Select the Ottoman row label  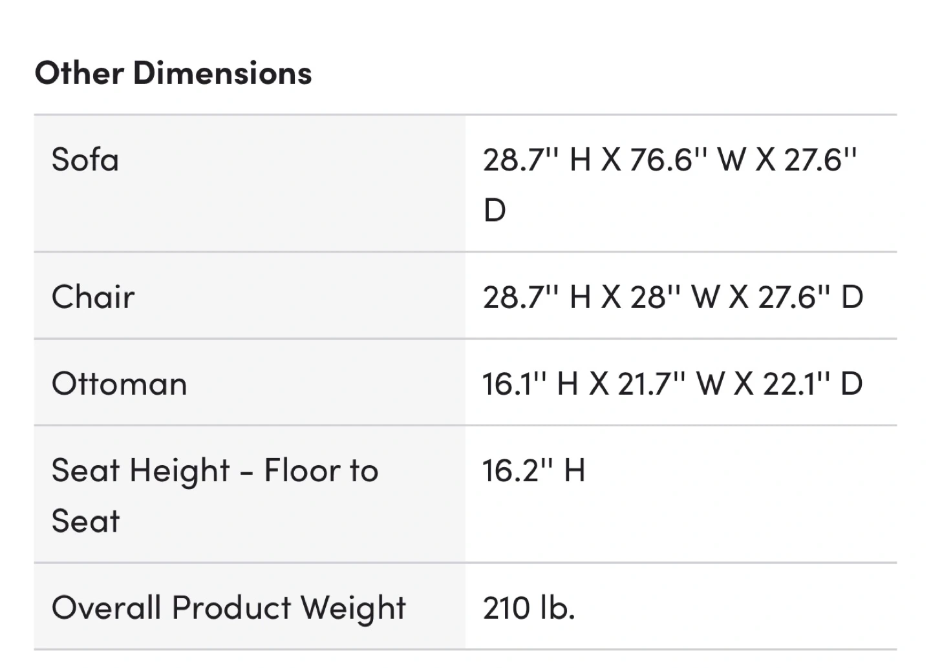click(120, 384)
